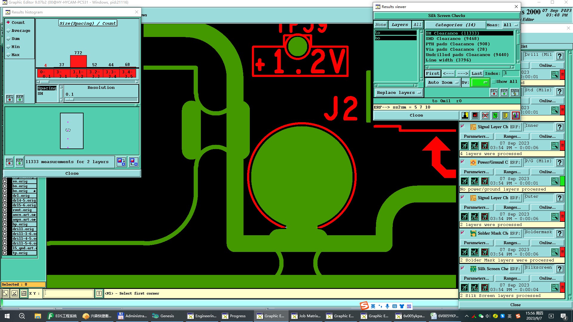Image resolution: width=573 pixels, height=322 pixels.
Task: Click the yellow report notes icon
Action: [x=505, y=115]
